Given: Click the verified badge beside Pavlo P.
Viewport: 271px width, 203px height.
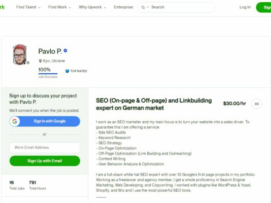Looking at the screenshot, I should point(65,51).
